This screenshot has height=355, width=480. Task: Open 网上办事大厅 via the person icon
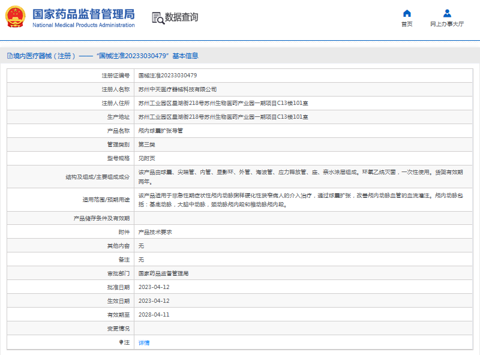point(446,13)
